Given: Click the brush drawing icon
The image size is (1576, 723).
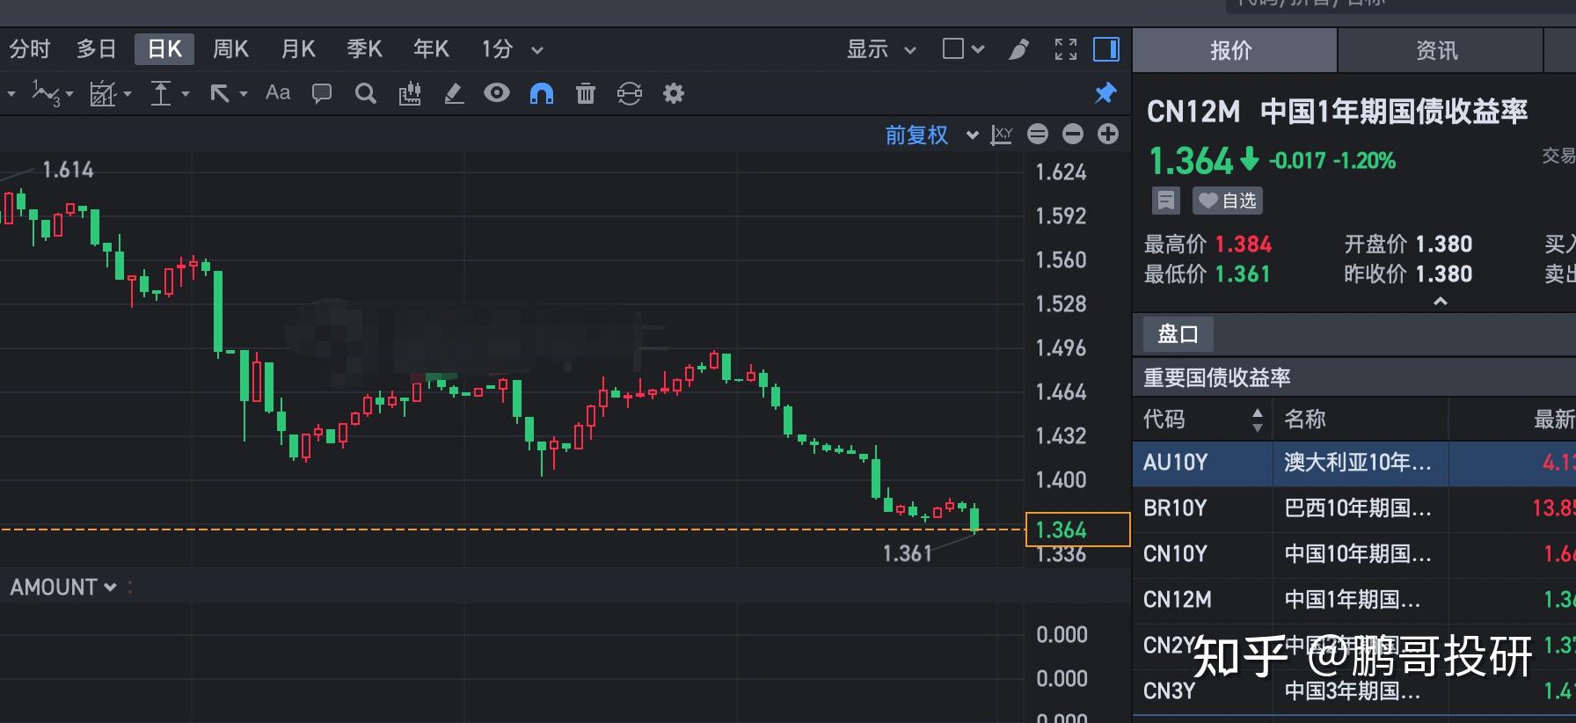Looking at the screenshot, I should click(x=1018, y=49).
